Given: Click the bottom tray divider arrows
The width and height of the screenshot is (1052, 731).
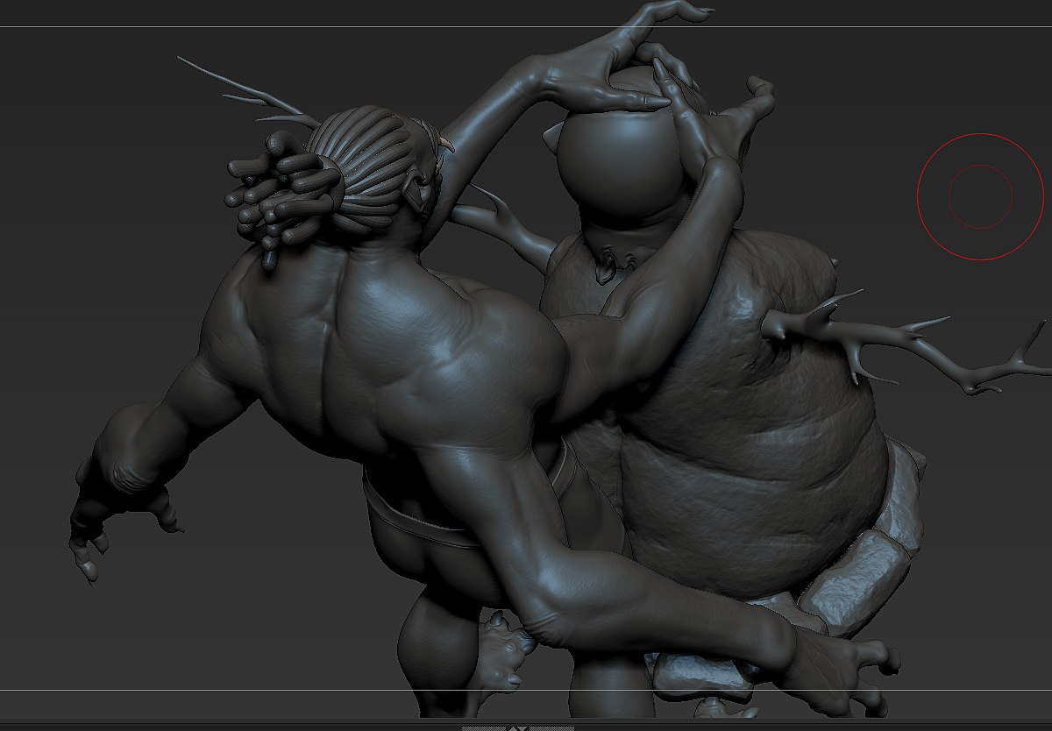Looking at the screenshot, I should click(519, 727).
